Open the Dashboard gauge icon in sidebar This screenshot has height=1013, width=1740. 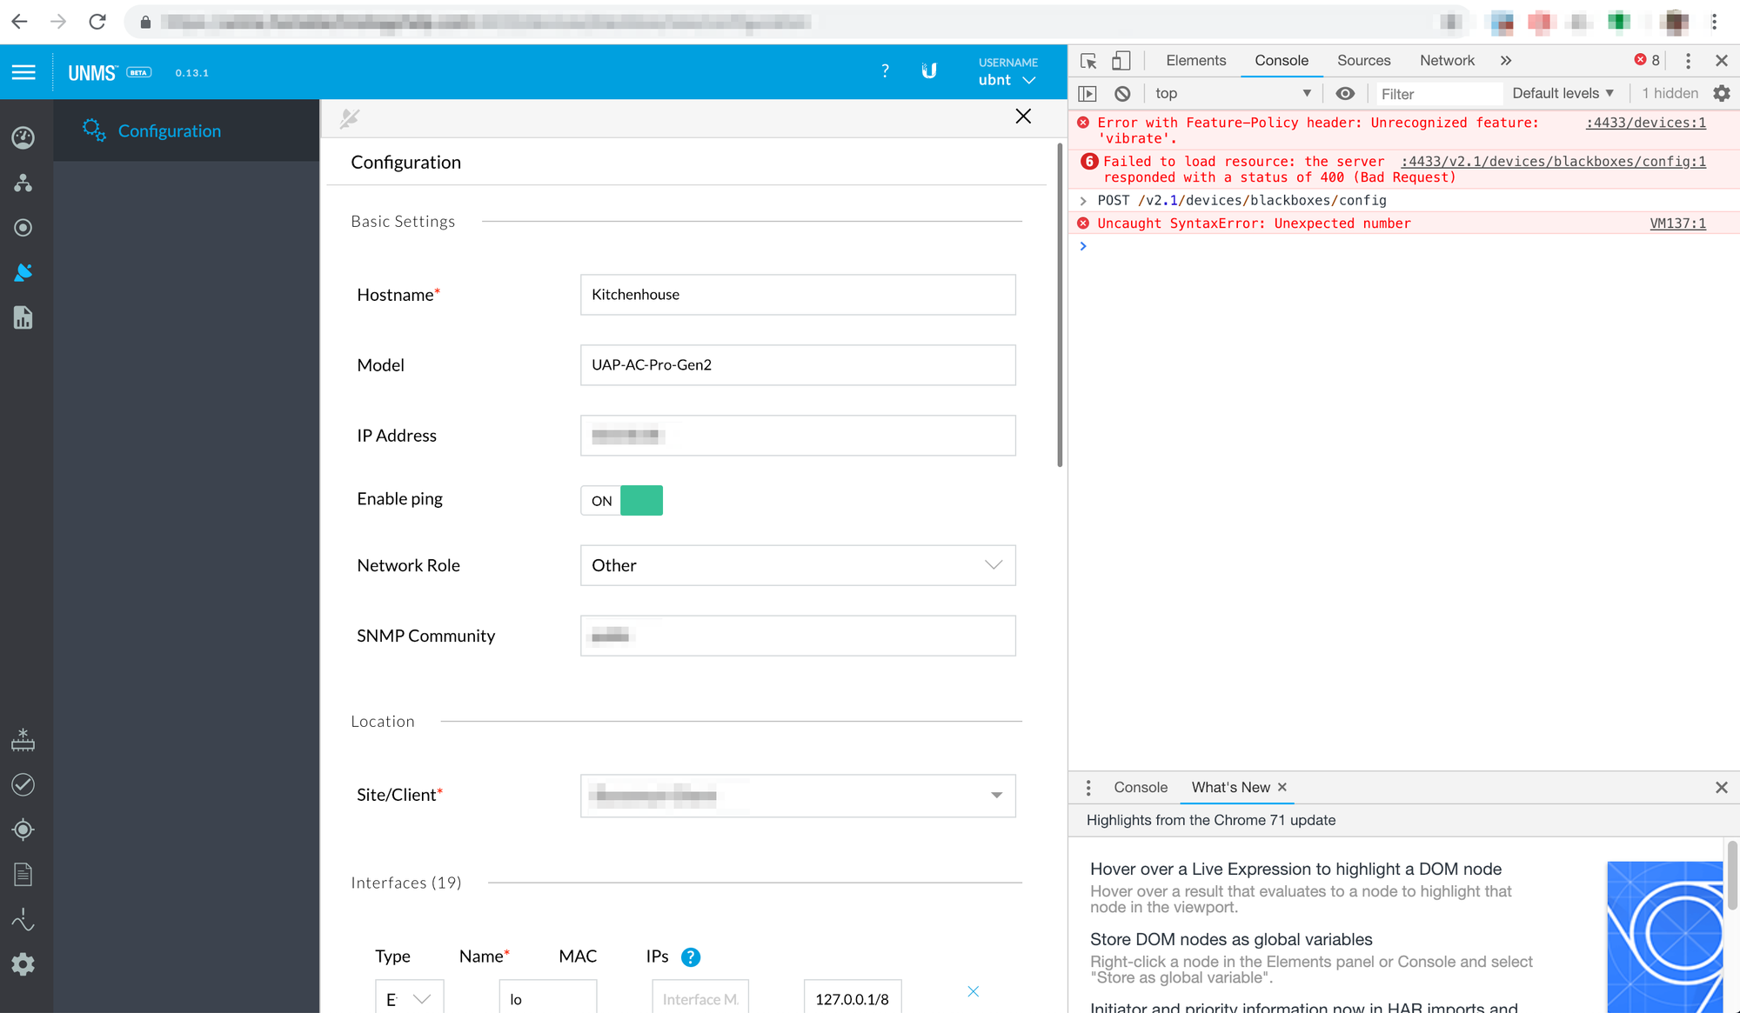[x=23, y=137]
